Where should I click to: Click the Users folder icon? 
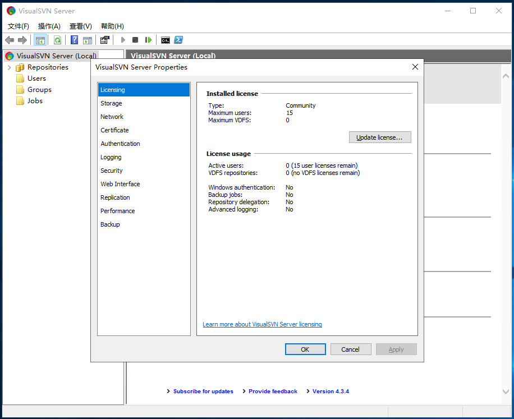(x=20, y=79)
